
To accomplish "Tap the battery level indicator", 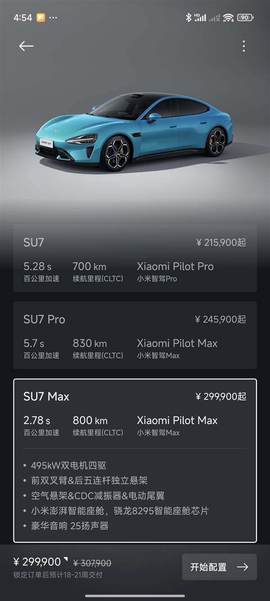I will 245,18.
